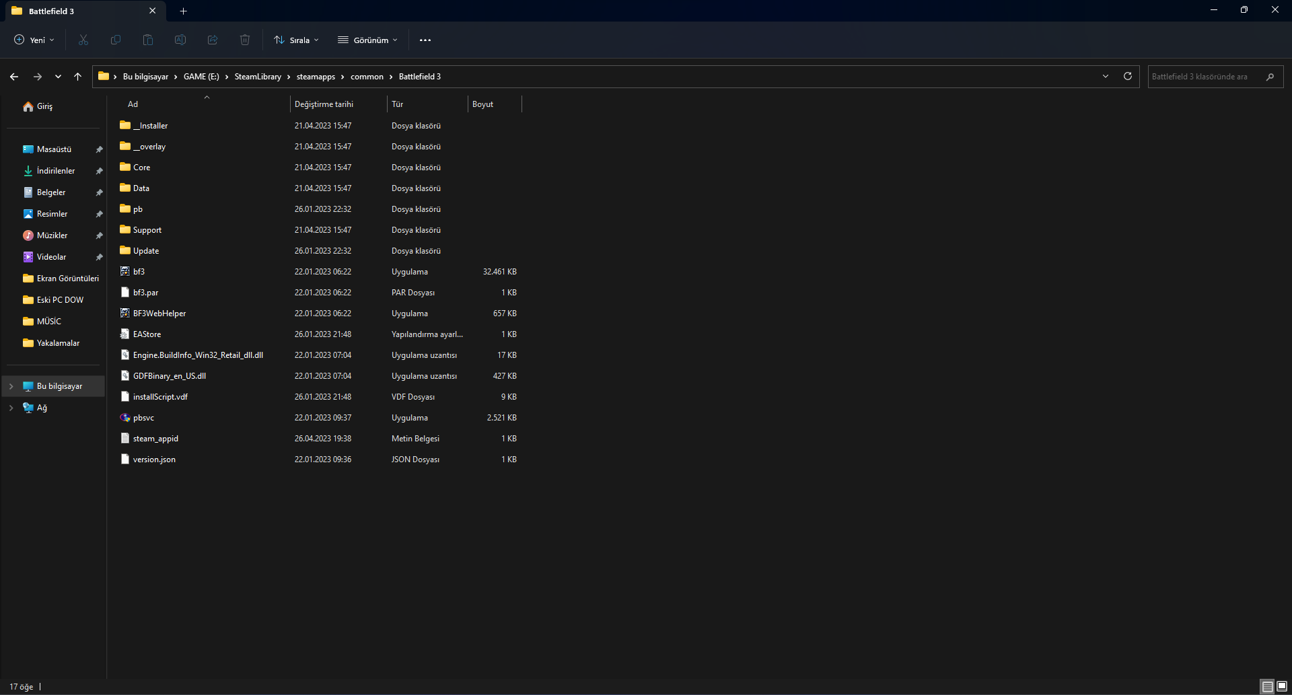Screen dimensions: 1292x695
Task: Switch to details view icon in status bar
Action: pyautogui.click(x=1268, y=687)
